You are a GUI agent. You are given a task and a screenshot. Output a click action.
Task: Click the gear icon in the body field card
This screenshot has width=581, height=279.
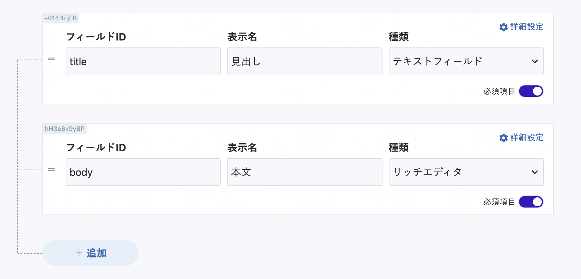click(504, 138)
